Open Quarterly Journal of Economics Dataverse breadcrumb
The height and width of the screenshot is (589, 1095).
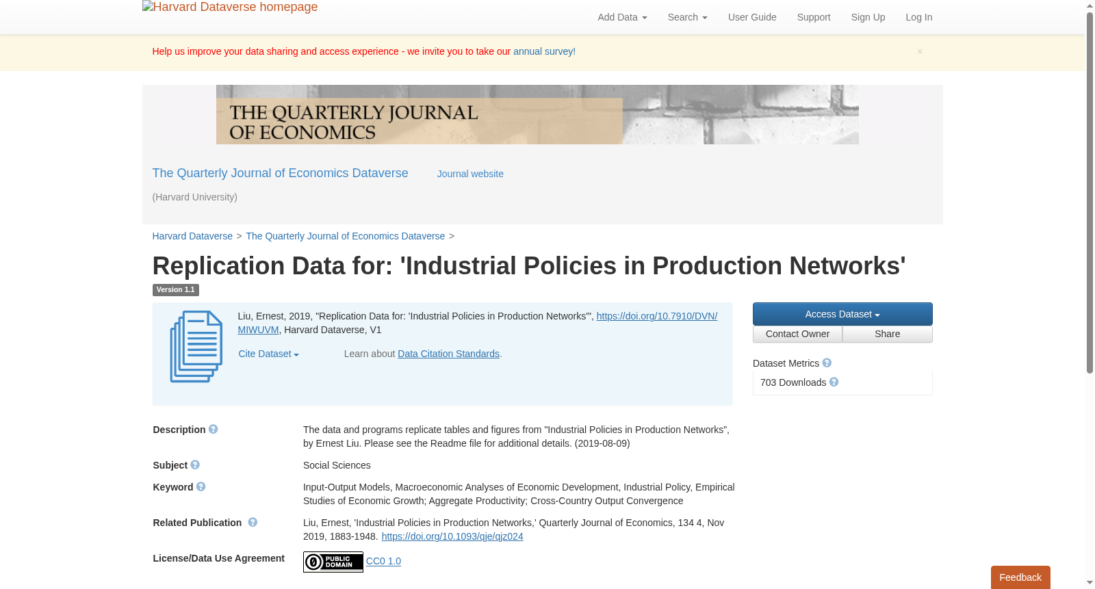346,236
